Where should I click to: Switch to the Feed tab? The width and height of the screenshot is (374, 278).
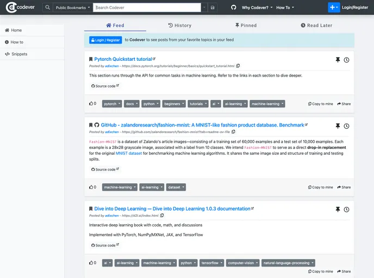115,26
